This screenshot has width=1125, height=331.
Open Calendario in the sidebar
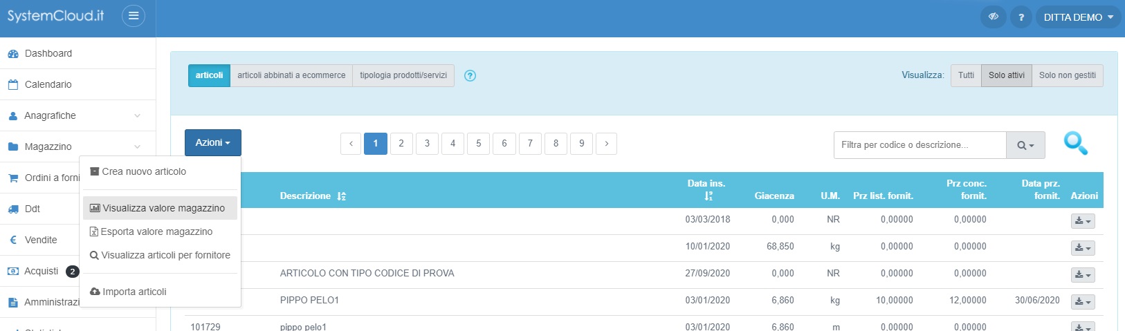[x=48, y=84]
